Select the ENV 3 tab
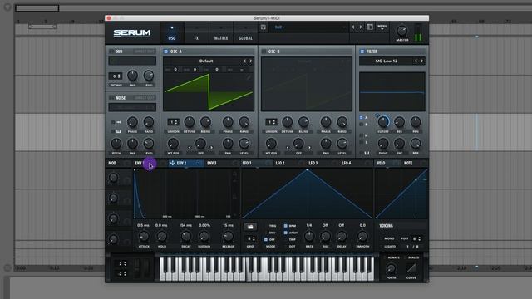Screen dimensions: 532x299 221,163
